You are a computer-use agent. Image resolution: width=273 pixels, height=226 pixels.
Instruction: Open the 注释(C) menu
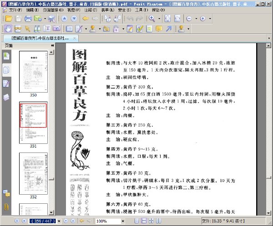click(x=91, y=10)
